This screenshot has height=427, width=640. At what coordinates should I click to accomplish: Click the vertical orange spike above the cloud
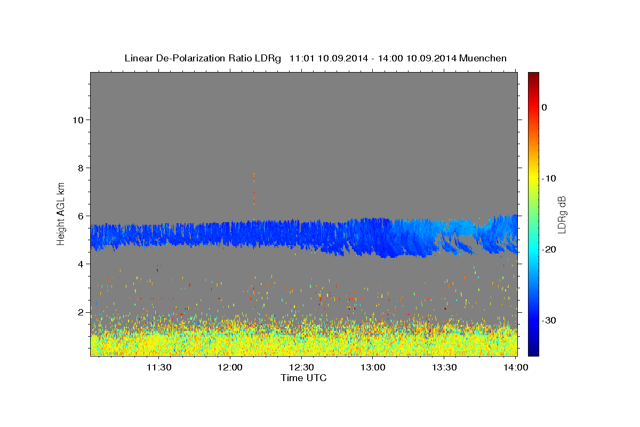[x=254, y=189]
